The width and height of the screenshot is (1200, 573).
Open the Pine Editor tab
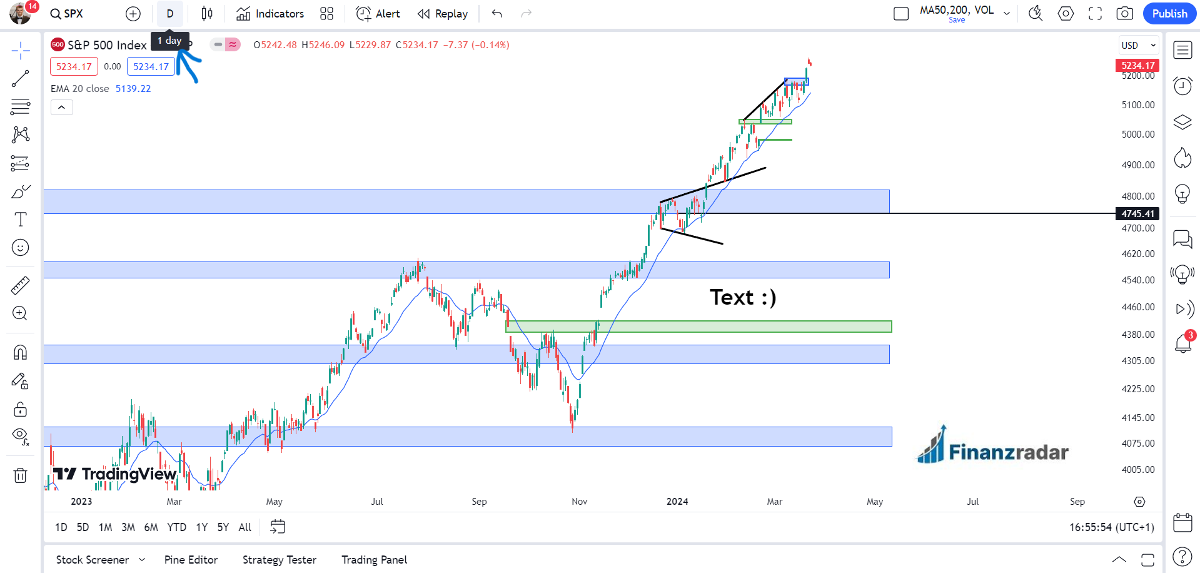click(x=191, y=560)
